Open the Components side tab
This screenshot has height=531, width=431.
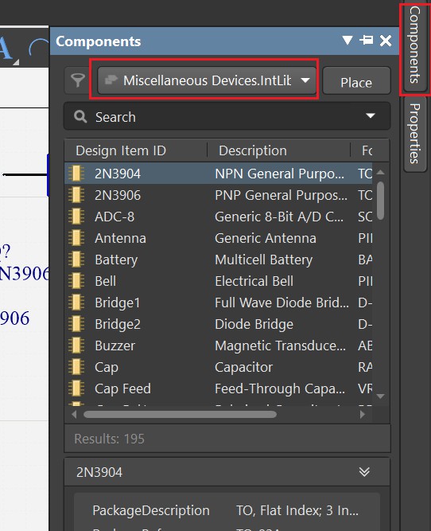point(414,45)
